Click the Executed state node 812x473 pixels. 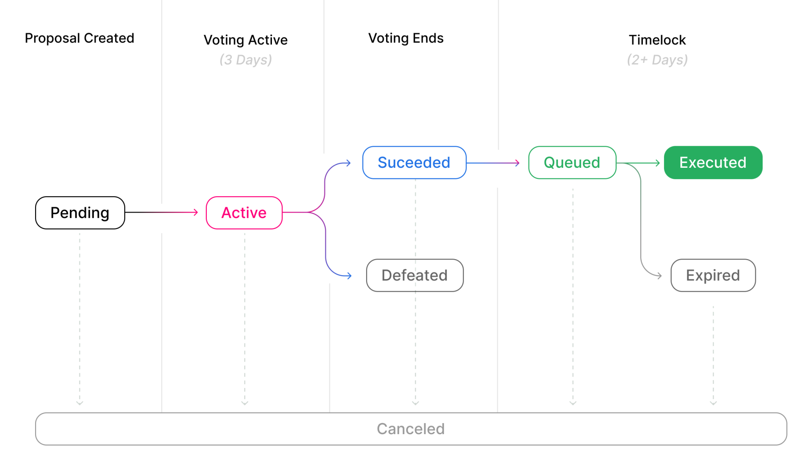coord(712,162)
